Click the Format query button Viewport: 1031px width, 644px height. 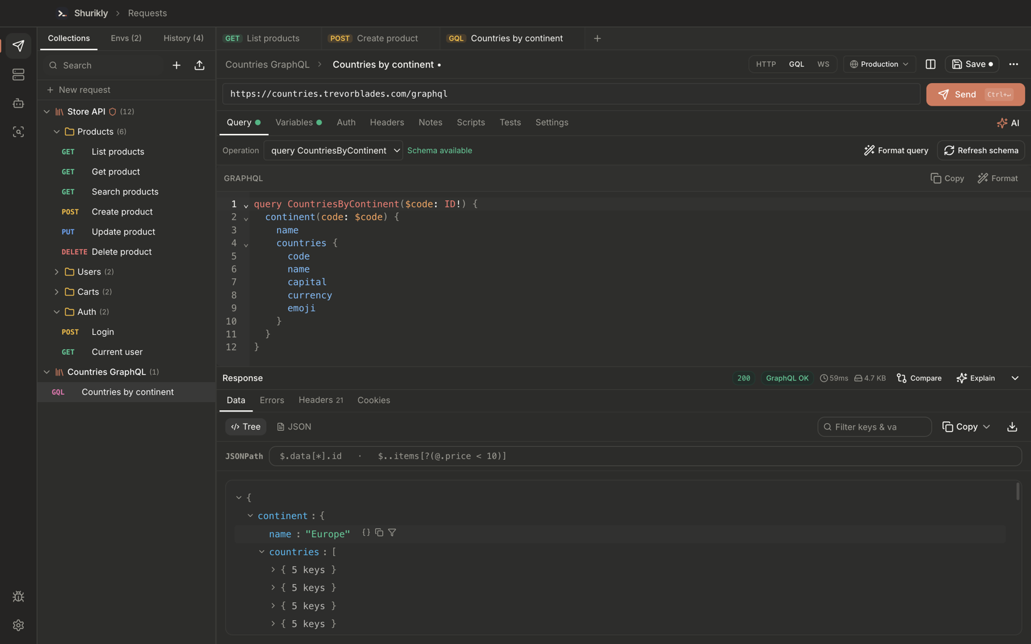click(x=896, y=151)
